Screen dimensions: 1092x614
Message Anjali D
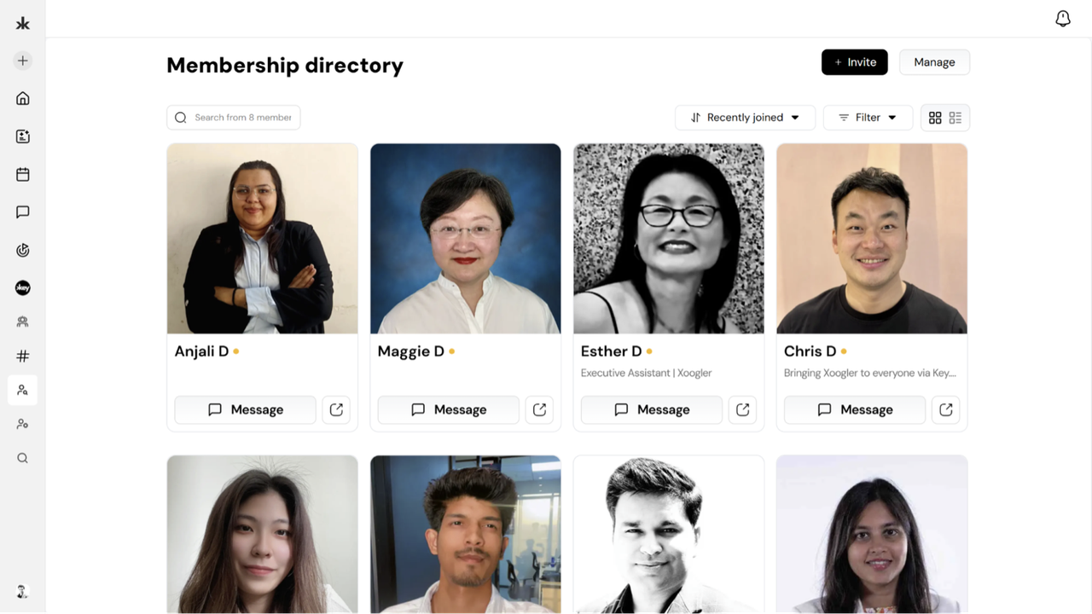[246, 409]
